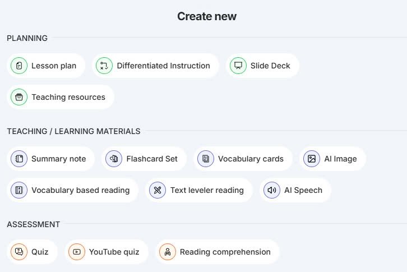Open Teaching resources option

pos(61,97)
